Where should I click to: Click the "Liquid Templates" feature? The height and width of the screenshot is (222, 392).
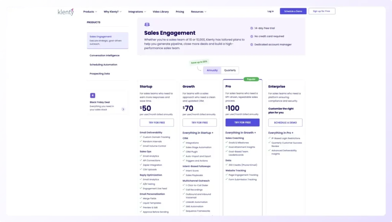point(152,203)
